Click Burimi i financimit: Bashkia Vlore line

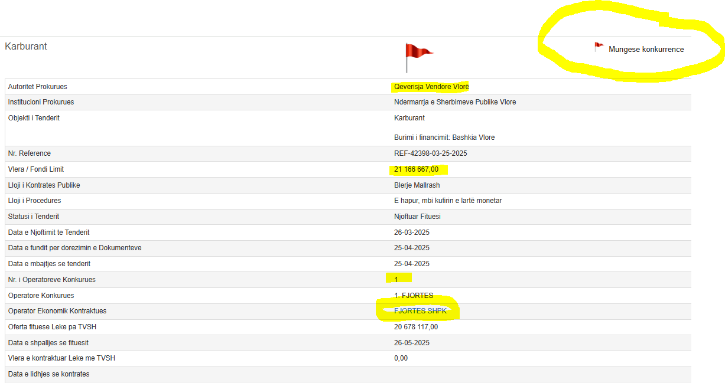(444, 138)
